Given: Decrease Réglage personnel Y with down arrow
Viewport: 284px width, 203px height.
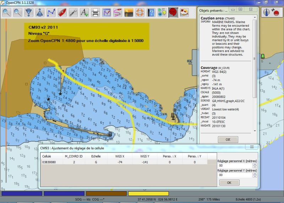Looking at the screenshot, I should click(255, 176).
